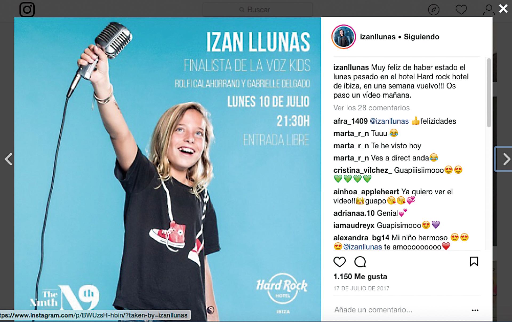This screenshot has width=512, height=322.
Task: Open izanllunas profile avatar
Action: pos(343,37)
